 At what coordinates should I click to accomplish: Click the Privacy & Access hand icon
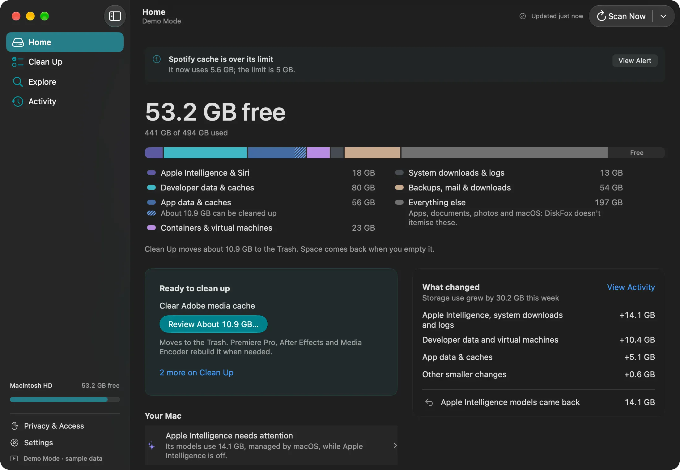tap(14, 426)
